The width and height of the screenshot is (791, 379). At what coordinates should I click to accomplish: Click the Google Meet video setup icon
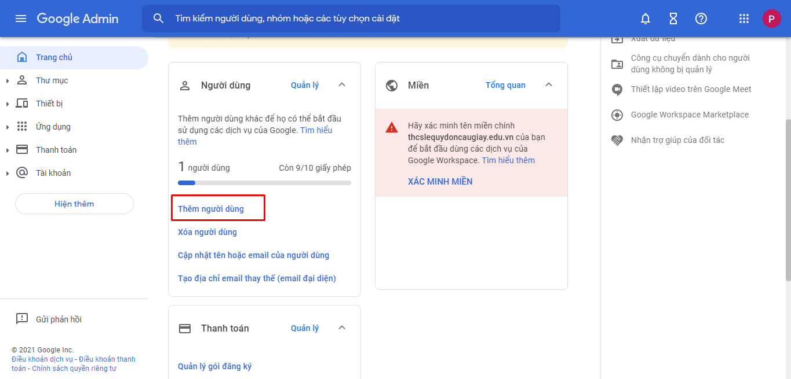click(617, 90)
